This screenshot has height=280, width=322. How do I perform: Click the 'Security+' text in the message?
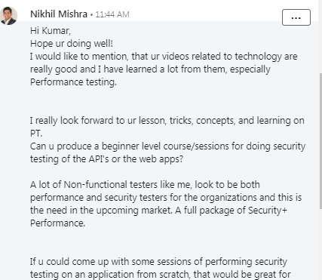[268, 211]
